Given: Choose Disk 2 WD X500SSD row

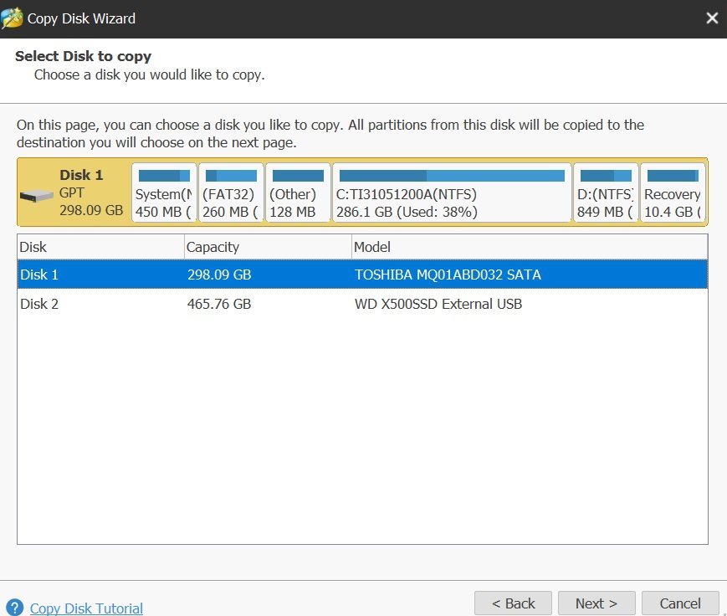Looking at the screenshot, I should 362,304.
